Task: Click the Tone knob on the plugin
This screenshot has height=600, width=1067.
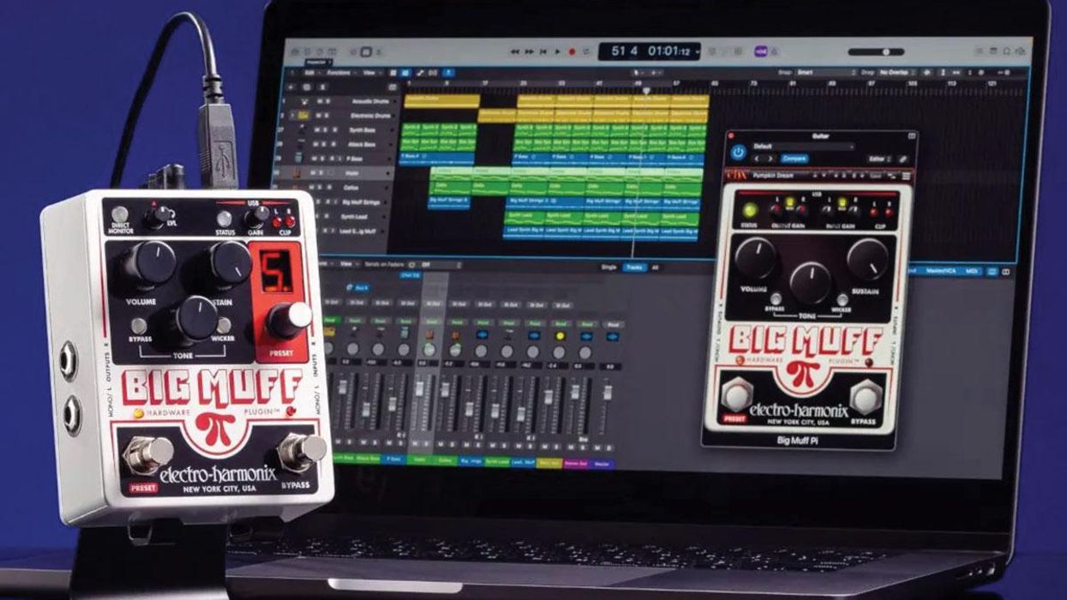Action: (x=810, y=282)
